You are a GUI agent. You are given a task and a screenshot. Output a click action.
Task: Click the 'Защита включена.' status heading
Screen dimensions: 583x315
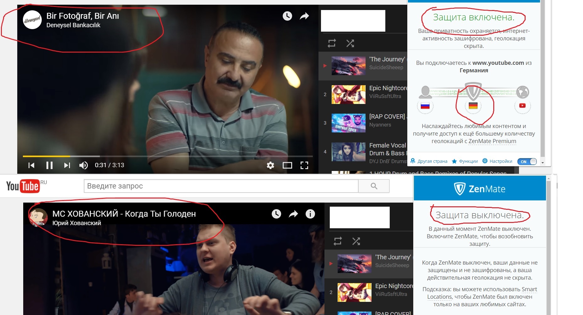click(x=474, y=17)
